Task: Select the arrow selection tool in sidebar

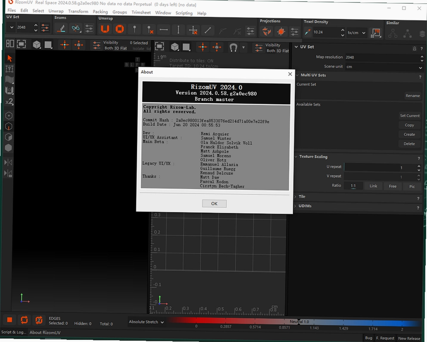Action: tap(9, 58)
